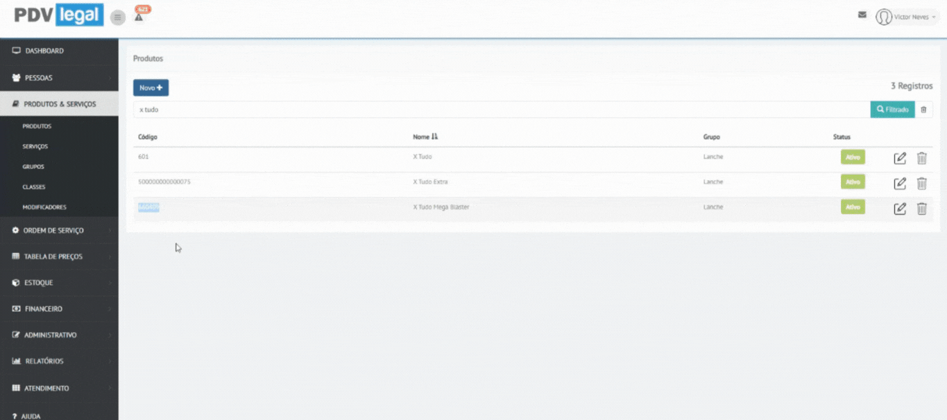Screen dimensions: 947x420
Task: Delete the X Tudo Extra product row
Action: tap(921, 184)
